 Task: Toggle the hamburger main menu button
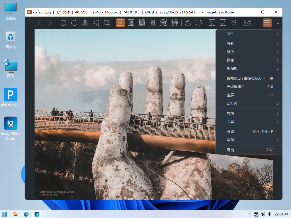click(x=267, y=23)
